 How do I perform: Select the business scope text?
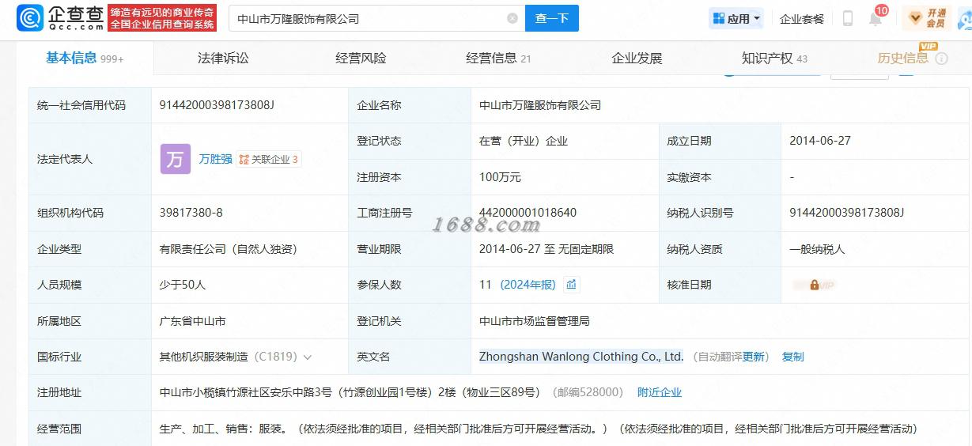(538, 429)
